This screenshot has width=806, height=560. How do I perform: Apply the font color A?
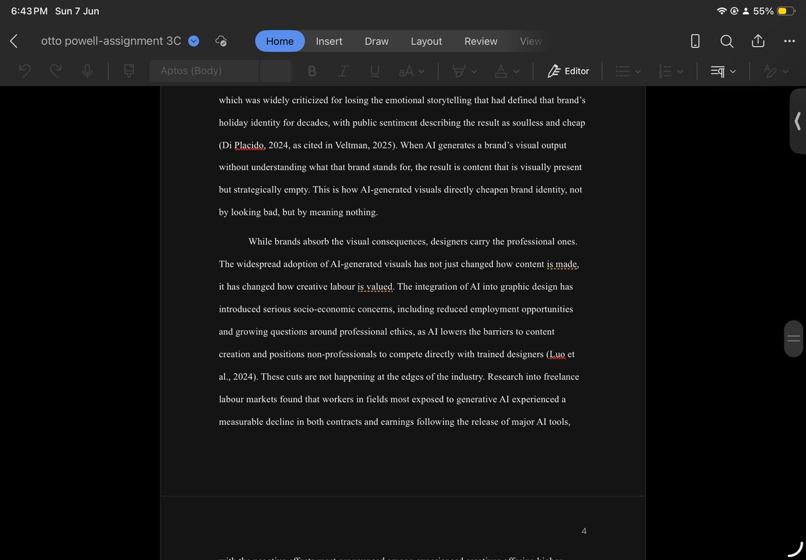pos(501,71)
